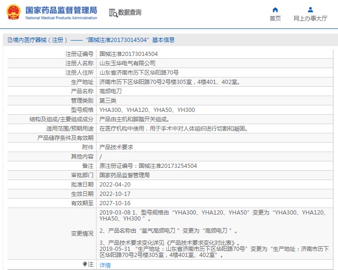Screen dimensions: 338x270
Task: Click 国家药品监督管理局 header title
Action: click(61, 10)
